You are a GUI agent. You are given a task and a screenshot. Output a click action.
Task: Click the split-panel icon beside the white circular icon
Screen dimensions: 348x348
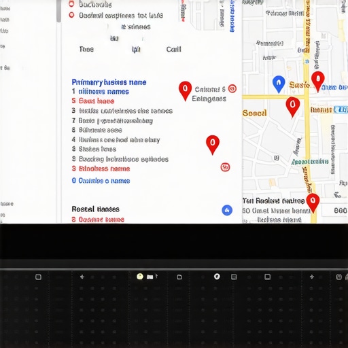click(x=234, y=277)
